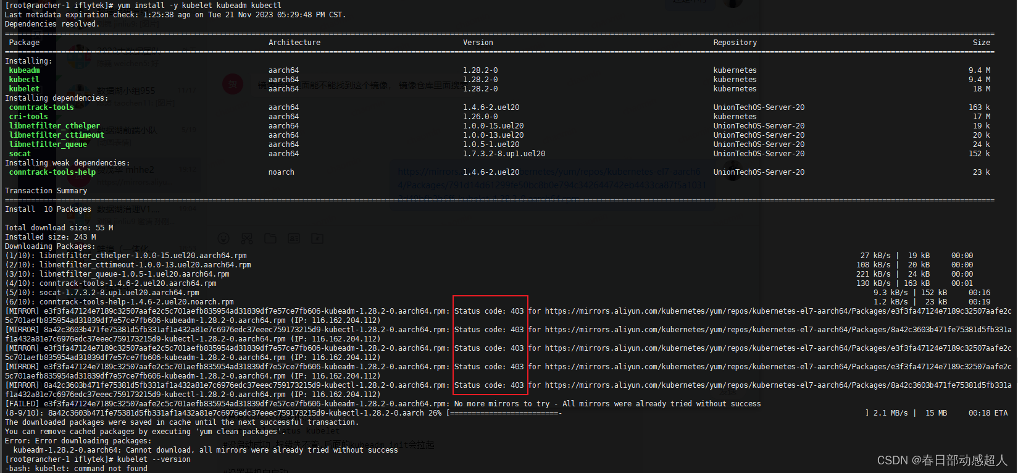This screenshot has height=473, width=1018.
Task: Click the '(4/10): conntrack-tools' download line
Action: pos(111,283)
